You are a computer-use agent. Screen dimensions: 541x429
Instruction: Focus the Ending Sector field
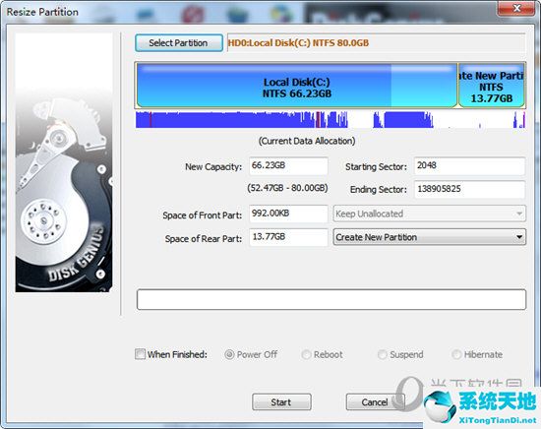469,189
